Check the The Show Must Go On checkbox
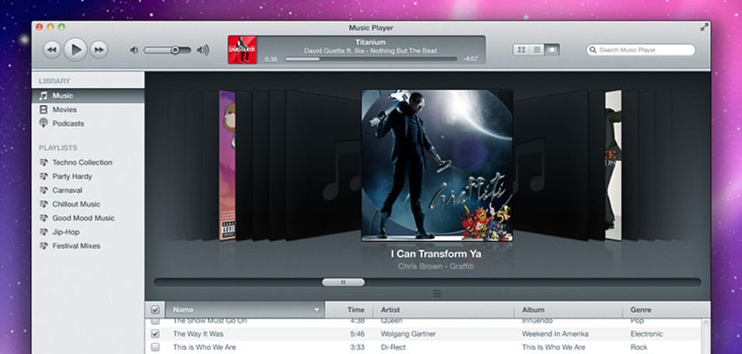The width and height of the screenshot is (742, 354). [155, 321]
